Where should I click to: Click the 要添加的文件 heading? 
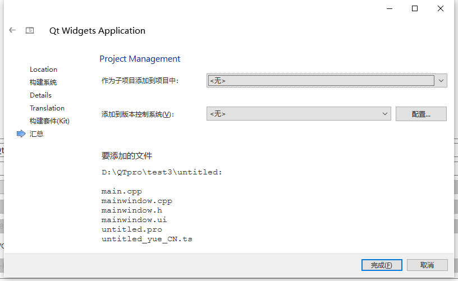point(127,155)
